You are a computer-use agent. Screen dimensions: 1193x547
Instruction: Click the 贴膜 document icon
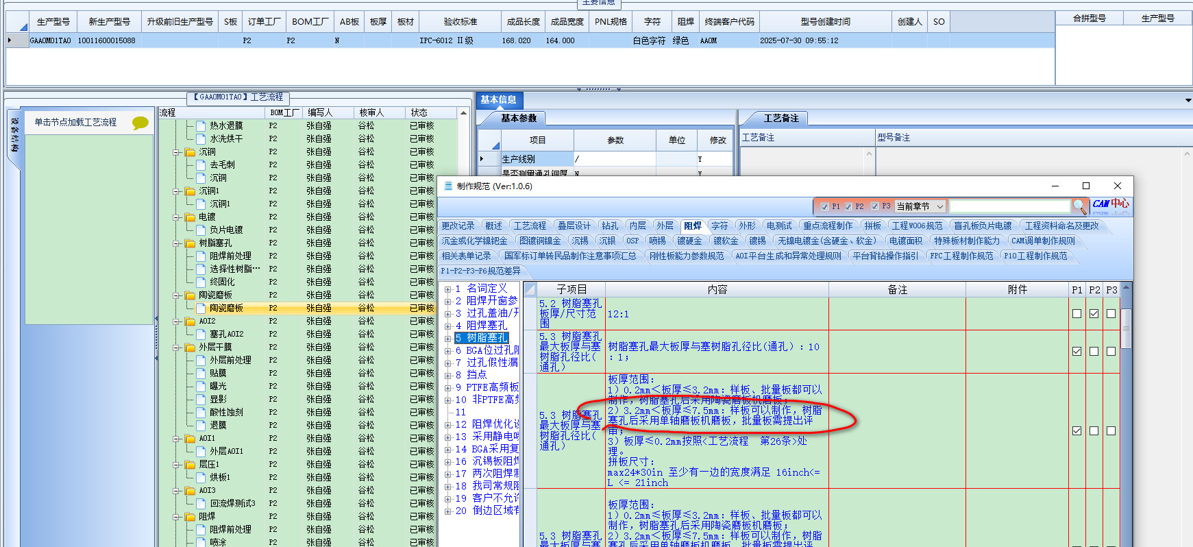[201, 373]
